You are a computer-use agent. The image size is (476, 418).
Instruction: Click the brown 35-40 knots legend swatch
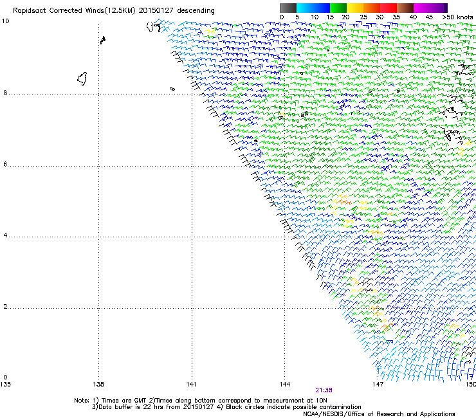[x=405, y=8]
